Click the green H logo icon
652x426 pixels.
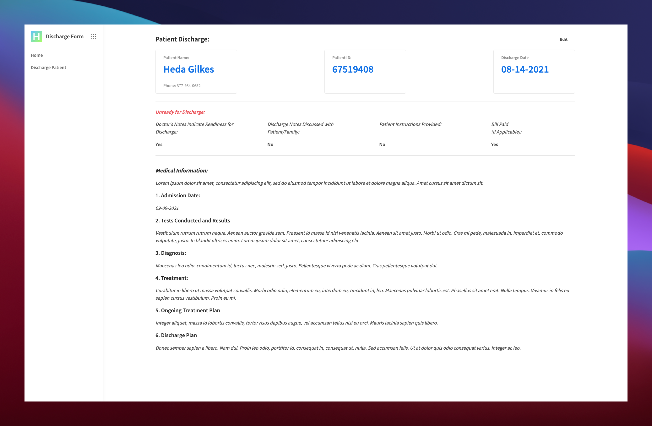(x=36, y=36)
